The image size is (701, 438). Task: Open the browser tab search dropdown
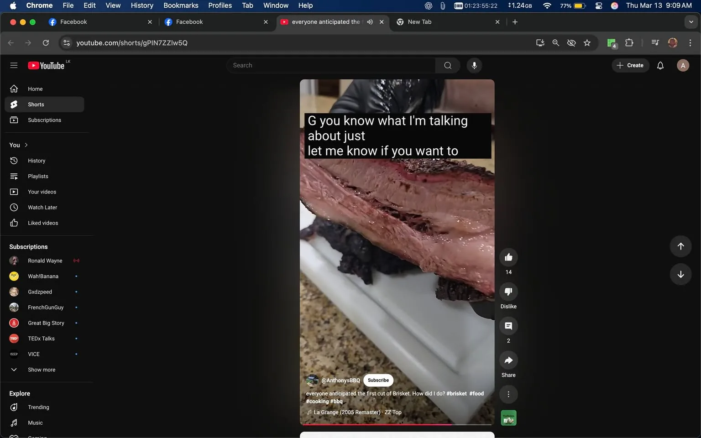tap(692, 21)
